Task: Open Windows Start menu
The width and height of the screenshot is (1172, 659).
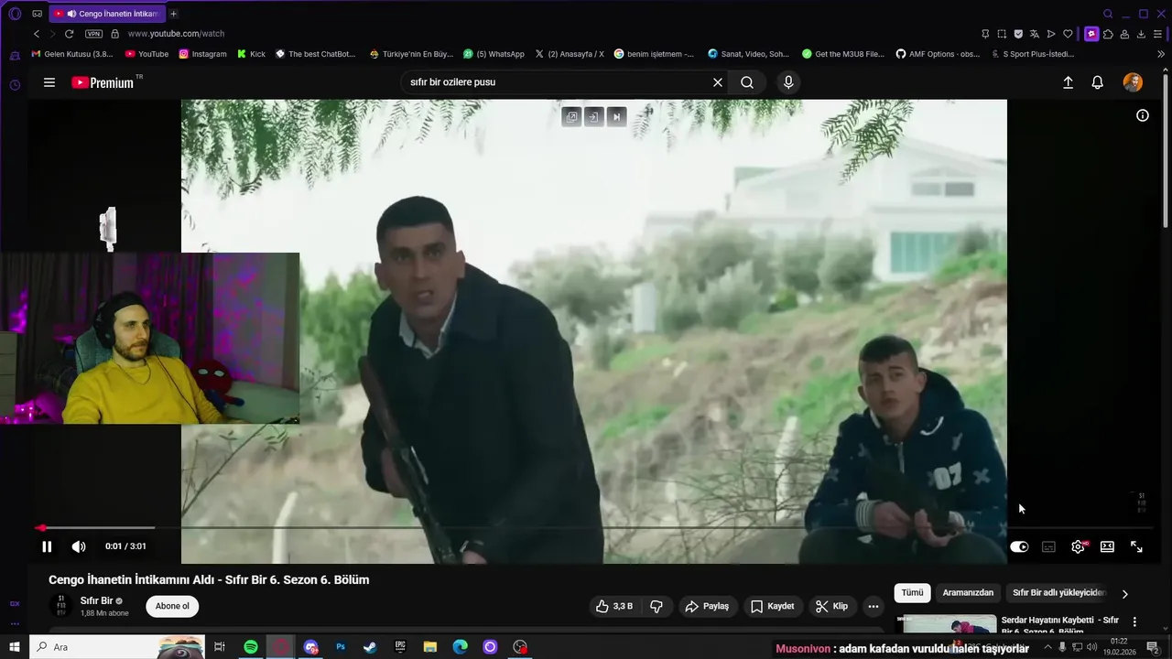Action: pyautogui.click(x=14, y=647)
